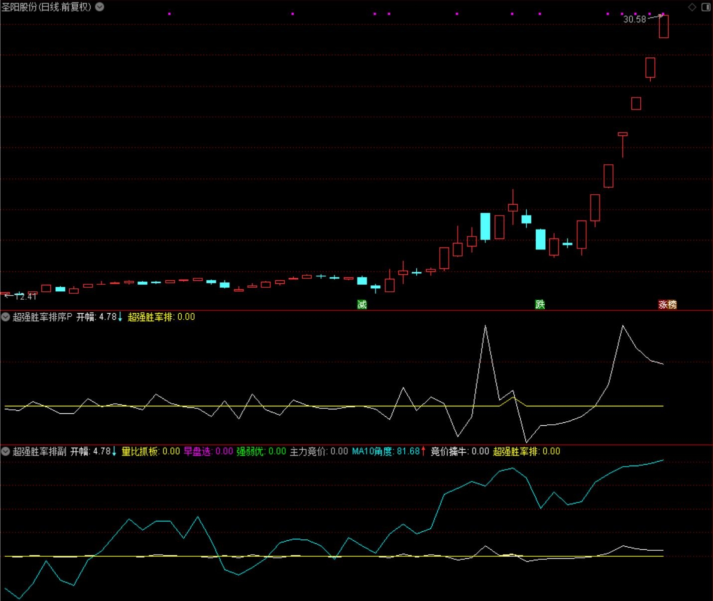This screenshot has width=713, height=601.
Task: Click the 跌 signal marker
Action: (540, 304)
